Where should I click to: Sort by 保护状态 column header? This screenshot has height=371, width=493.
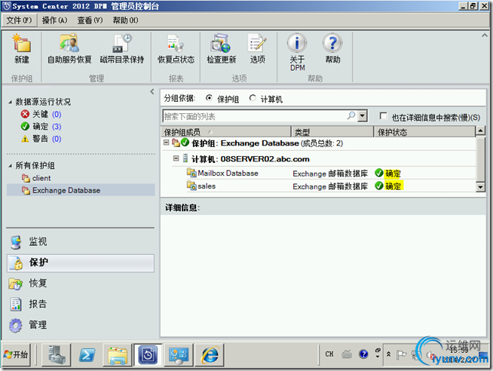click(x=424, y=132)
